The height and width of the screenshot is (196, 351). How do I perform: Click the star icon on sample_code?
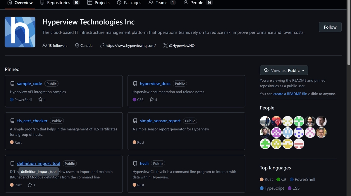(40, 99)
